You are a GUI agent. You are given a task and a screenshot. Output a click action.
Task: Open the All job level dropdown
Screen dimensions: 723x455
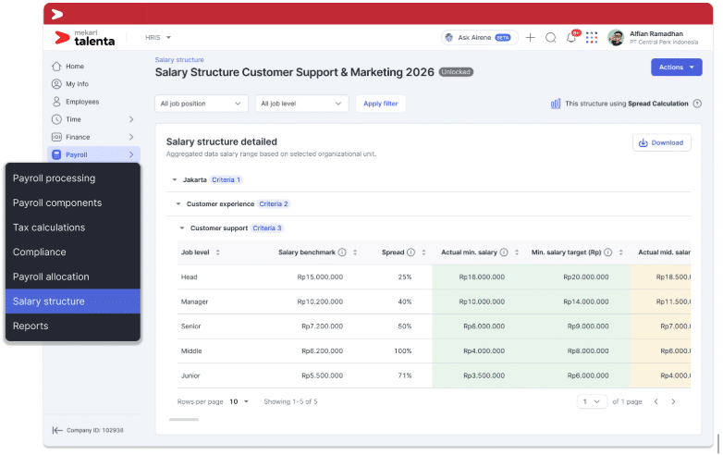(x=301, y=104)
